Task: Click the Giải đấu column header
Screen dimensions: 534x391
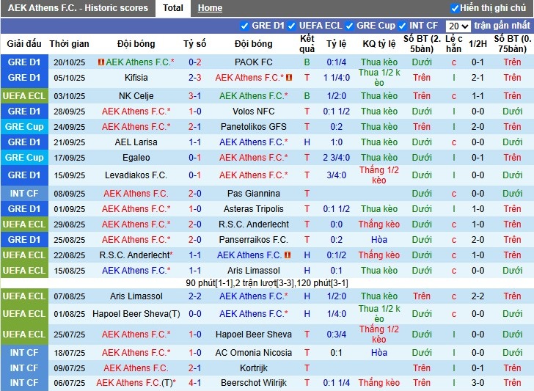Action: (x=24, y=44)
